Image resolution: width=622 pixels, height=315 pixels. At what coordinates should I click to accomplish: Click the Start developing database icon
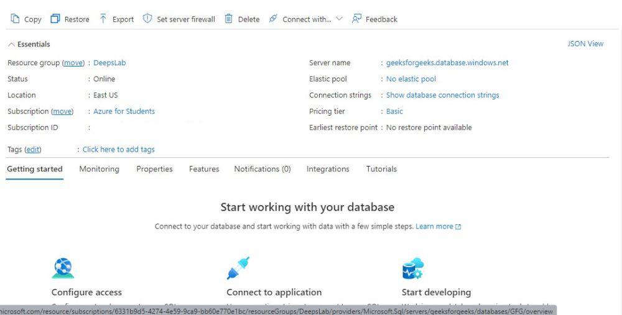pos(413,269)
